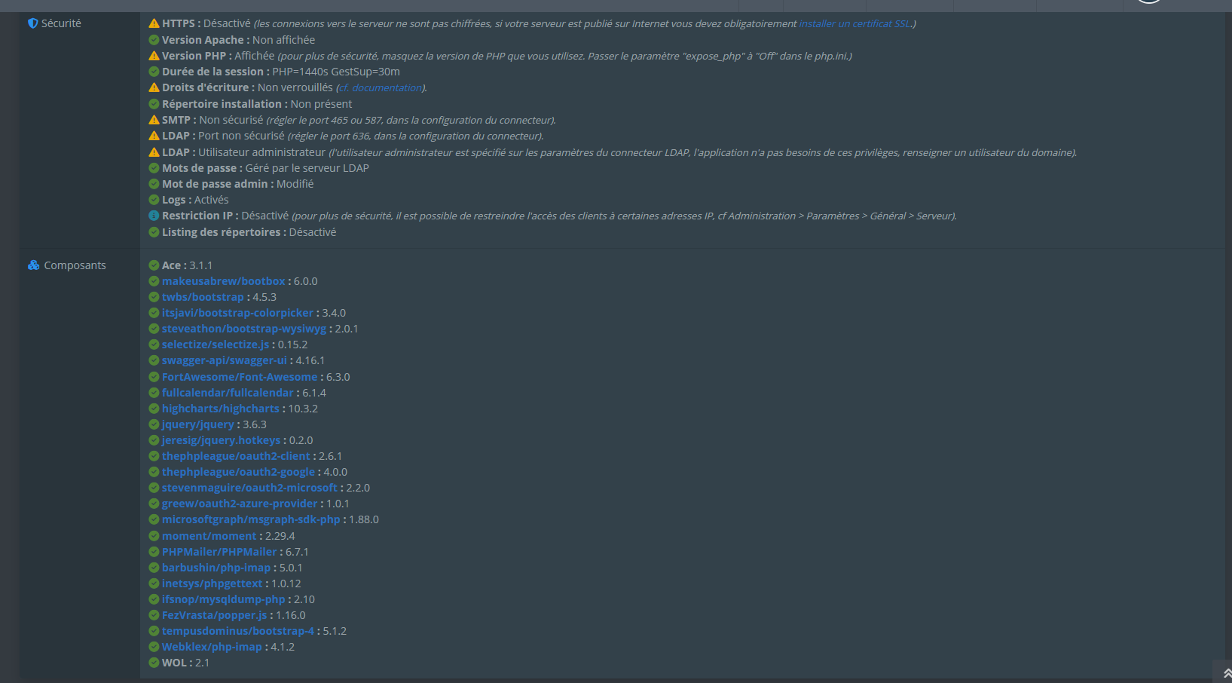
Task: Open the PHPMailer/PHPMailer link
Action: (x=219, y=552)
